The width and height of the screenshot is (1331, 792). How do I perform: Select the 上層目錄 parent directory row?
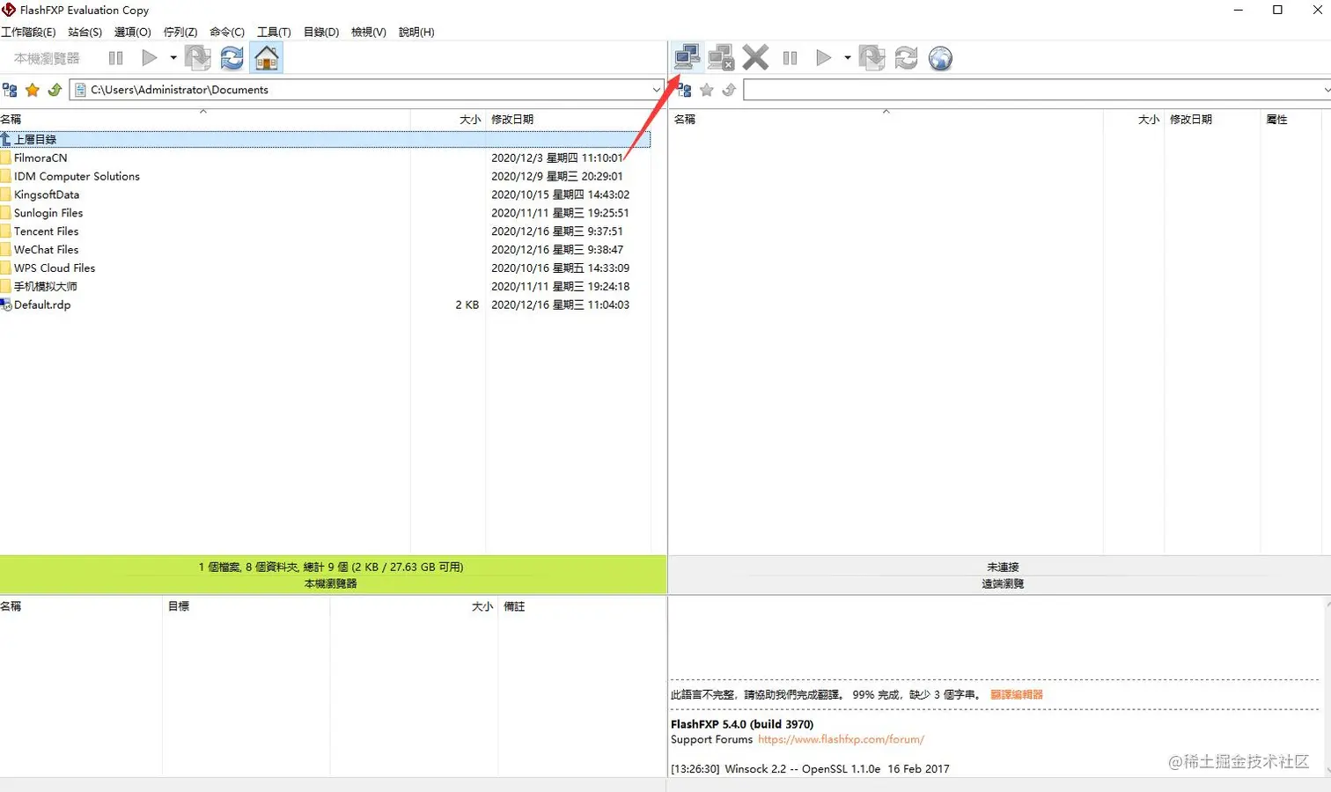325,139
